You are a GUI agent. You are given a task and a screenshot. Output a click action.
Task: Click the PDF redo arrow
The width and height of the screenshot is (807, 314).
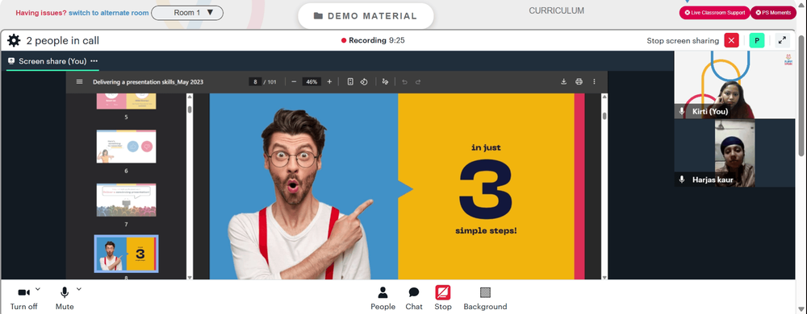tap(418, 81)
